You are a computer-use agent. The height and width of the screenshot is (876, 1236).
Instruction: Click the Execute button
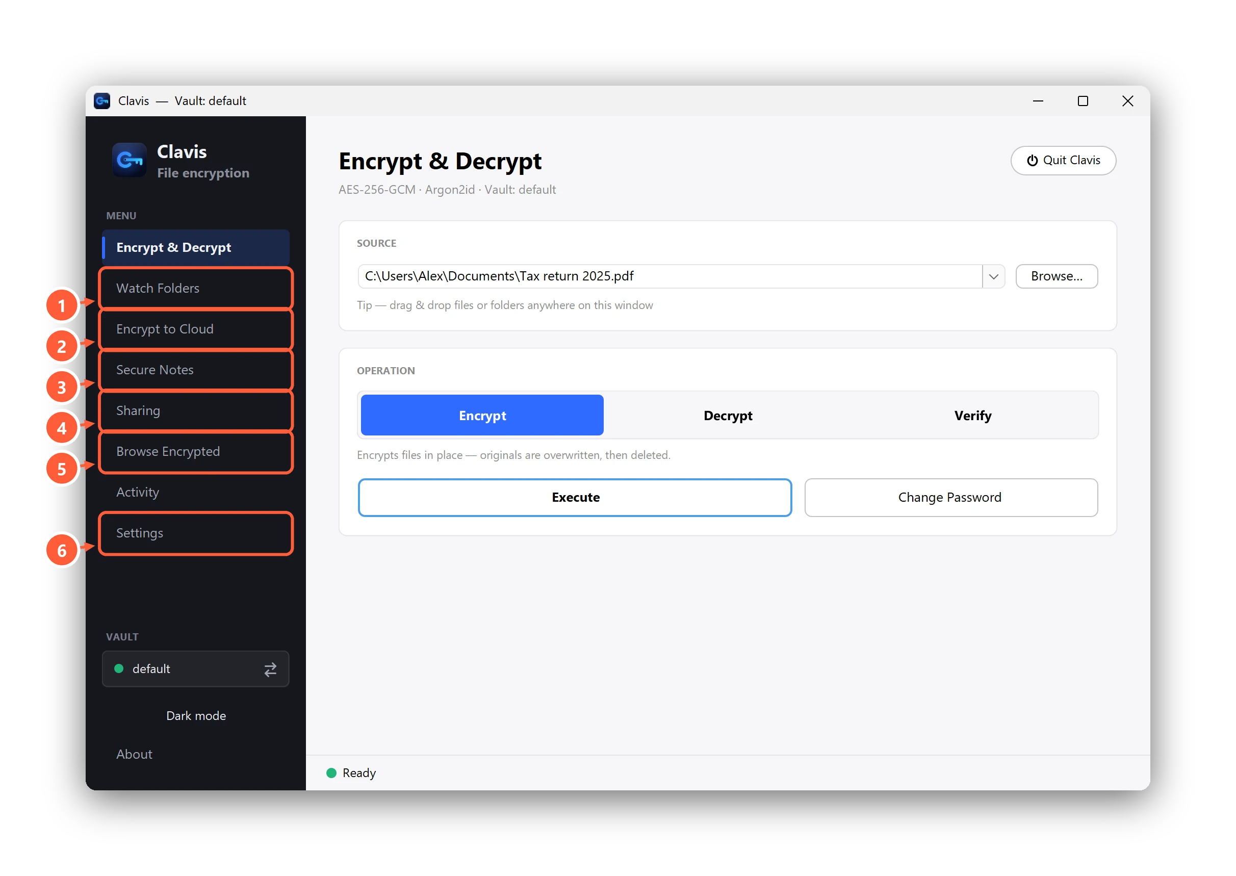pos(575,497)
